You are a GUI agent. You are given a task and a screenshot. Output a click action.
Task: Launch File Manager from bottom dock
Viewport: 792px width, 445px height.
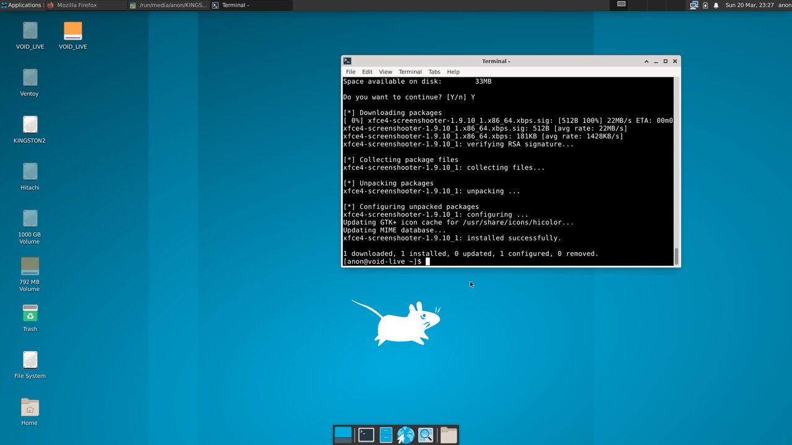[386, 435]
